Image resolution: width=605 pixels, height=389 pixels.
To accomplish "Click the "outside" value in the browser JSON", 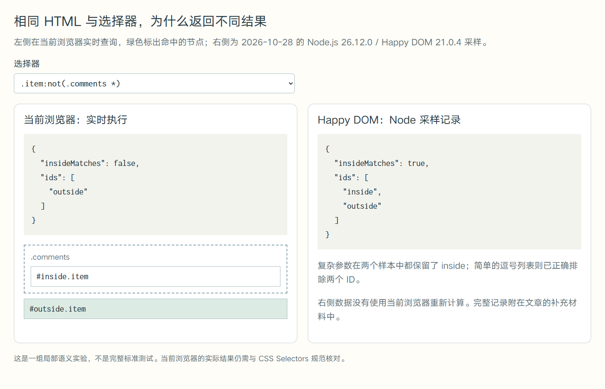I will (68, 192).
